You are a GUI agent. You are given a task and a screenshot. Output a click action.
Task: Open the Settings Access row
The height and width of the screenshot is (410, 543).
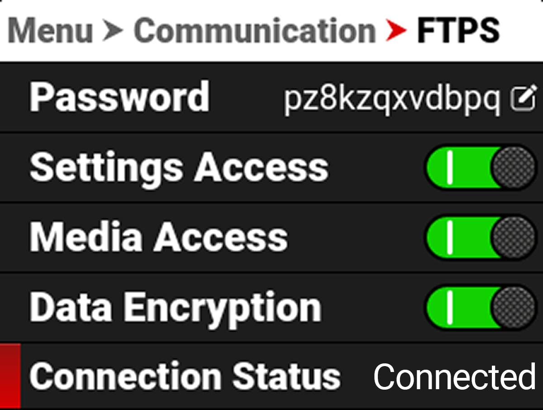181,167
